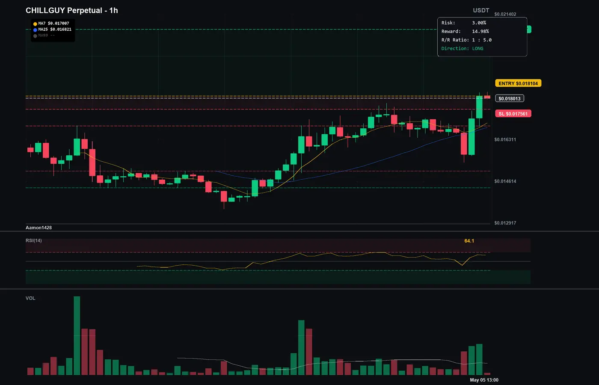Click the $0.012917 price axis label

(505, 223)
